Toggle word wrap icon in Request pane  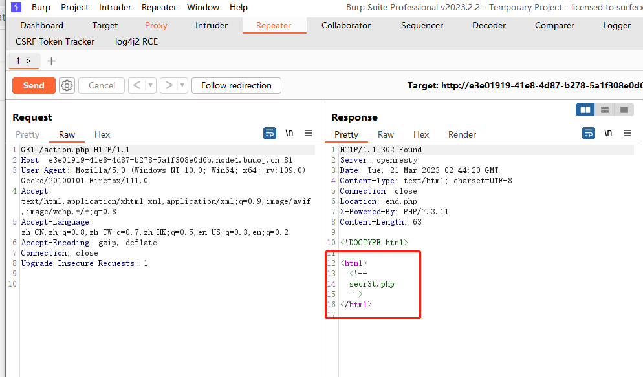click(x=269, y=134)
